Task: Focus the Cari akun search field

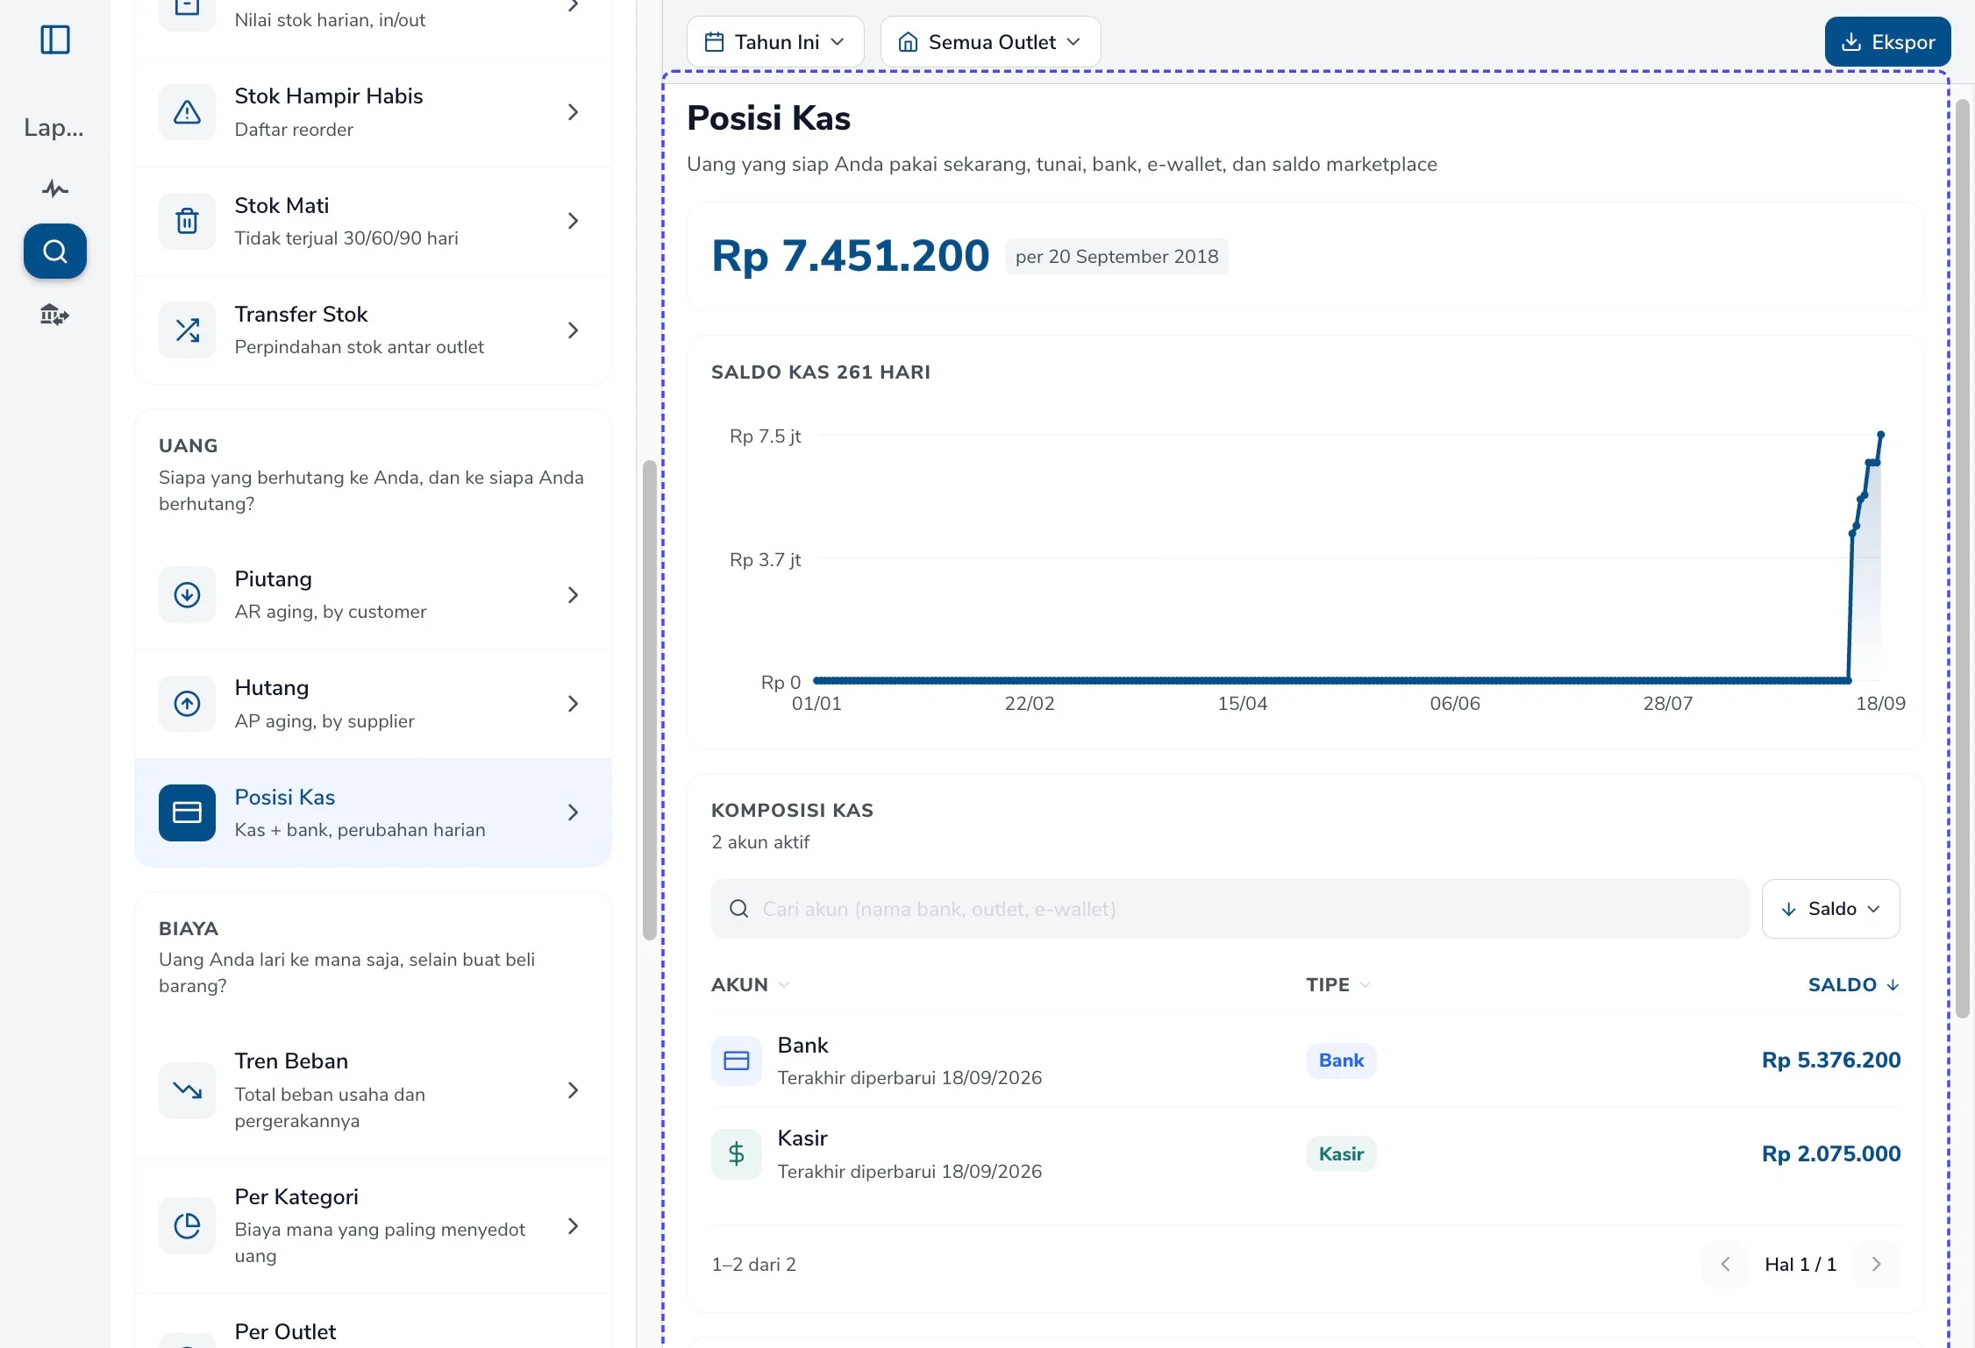Action: [x=1230, y=909]
